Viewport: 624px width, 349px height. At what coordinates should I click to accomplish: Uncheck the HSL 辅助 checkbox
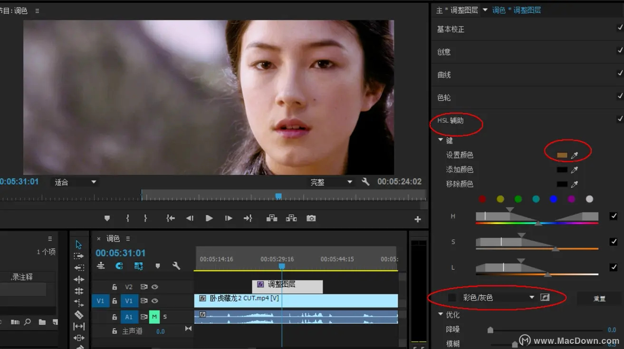[x=620, y=118]
